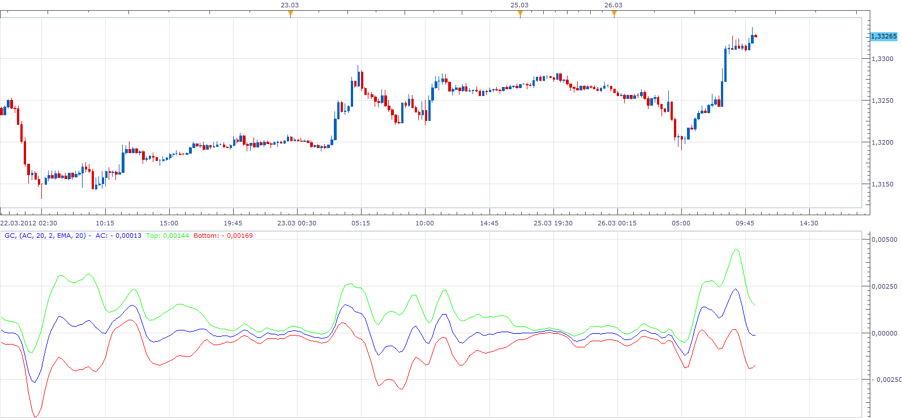
Task: Click the 1,3150 price axis label
Action: (x=882, y=184)
